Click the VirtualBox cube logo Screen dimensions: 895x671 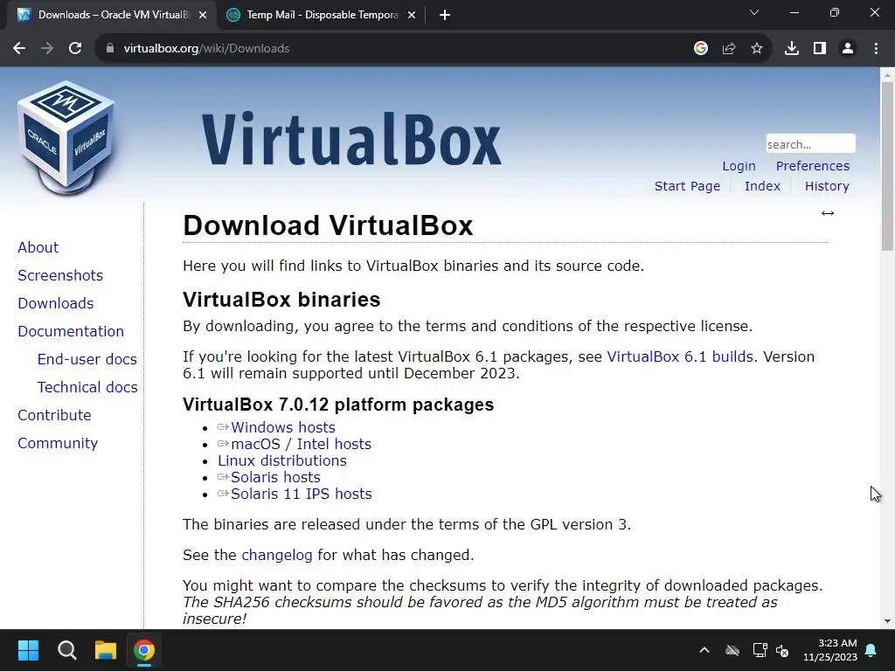pyautogui.click(x=66, y=138)
